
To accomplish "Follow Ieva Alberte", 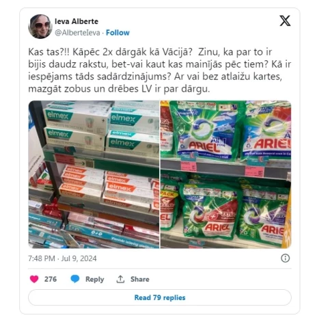I will click(118, 33).
